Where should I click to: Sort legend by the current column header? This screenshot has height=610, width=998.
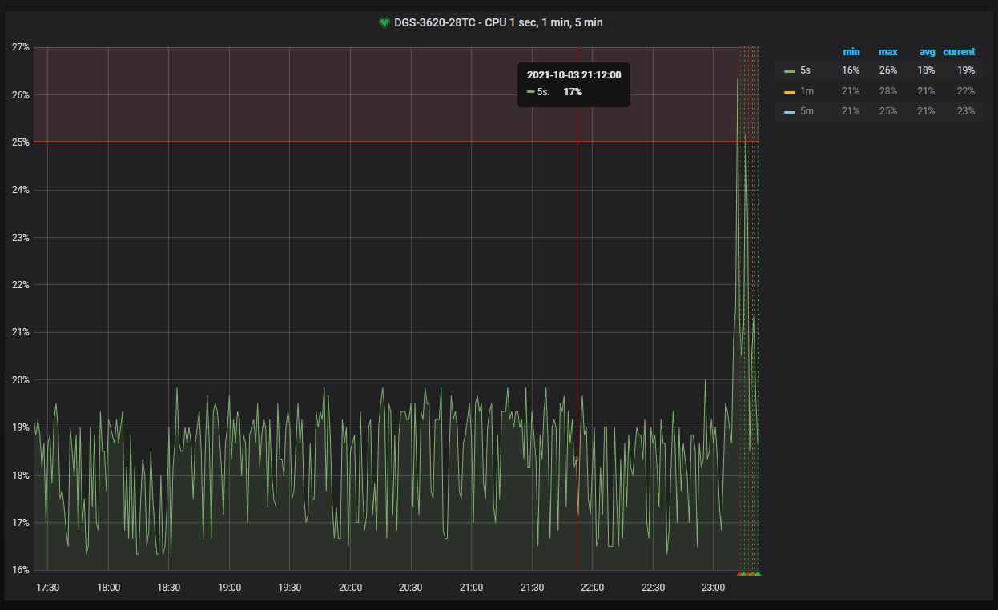[x=959, y=52]
